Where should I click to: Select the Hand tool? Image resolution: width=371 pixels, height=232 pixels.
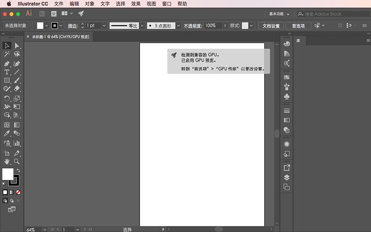coord(7,161)
